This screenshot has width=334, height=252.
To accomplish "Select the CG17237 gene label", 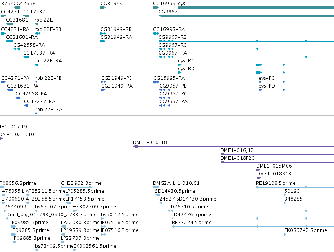I will [34, 12].
